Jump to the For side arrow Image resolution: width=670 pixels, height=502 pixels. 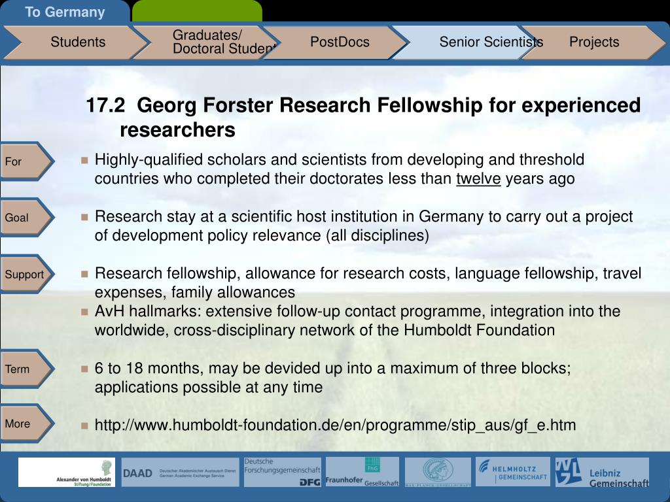[x=26, y=161]
